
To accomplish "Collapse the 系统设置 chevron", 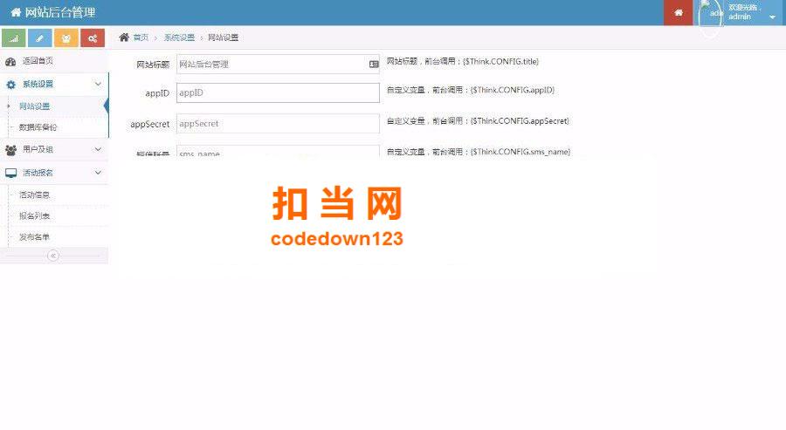I will tap(98, 84).
